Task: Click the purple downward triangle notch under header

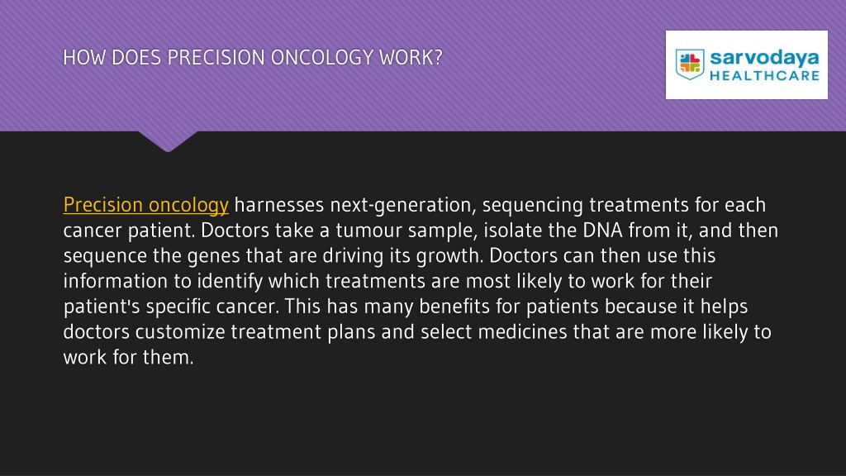Action: [x=168, y=140]
